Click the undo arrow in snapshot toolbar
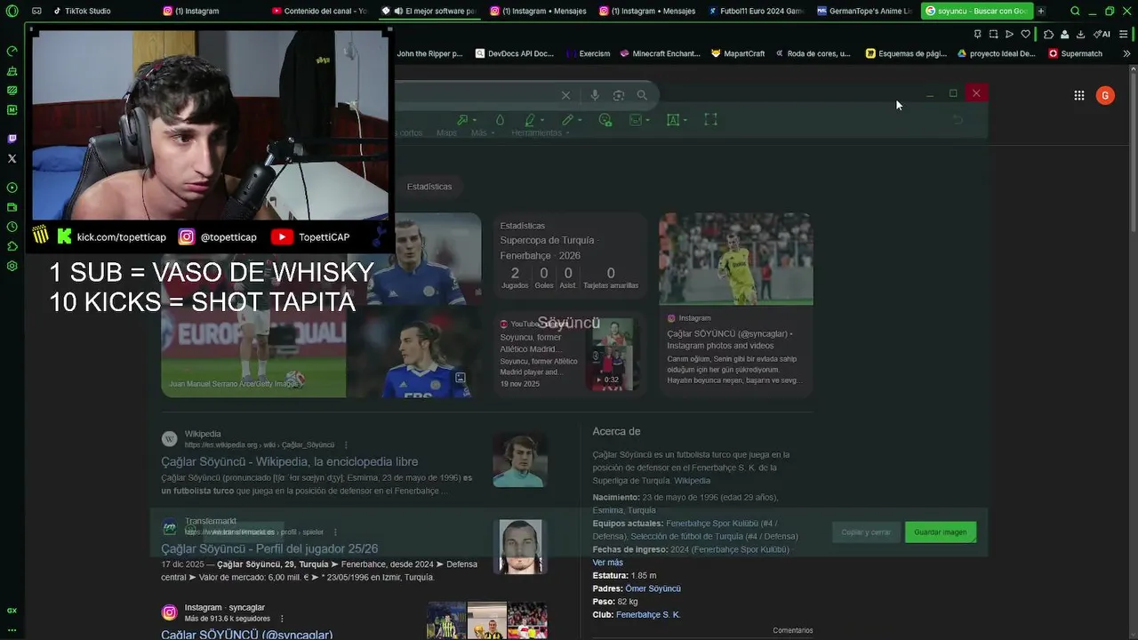This screenshot has width=1138, height=640. pyautogui.click(x=958, y=120)
